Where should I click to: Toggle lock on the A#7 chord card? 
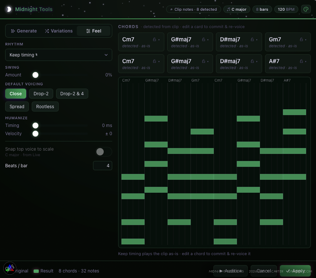301,61
